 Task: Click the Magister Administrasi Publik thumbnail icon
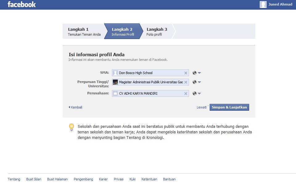(x=115, y=82)
